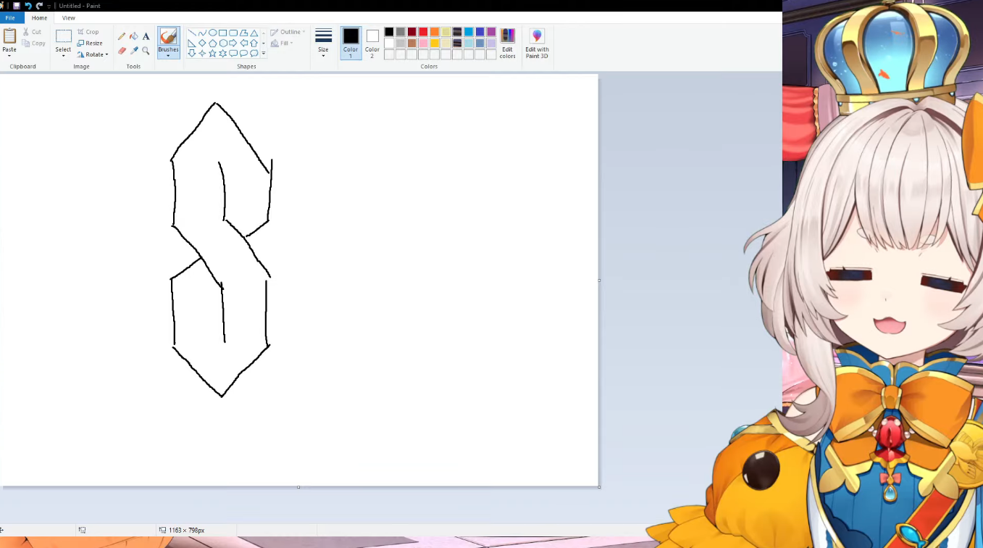This screenshot has width=983, height=548.
Task: Open the shape Outline dropdown
Action: pos(288,33)
